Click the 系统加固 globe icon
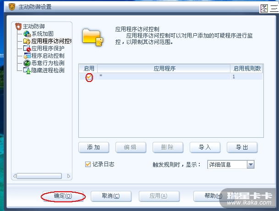Image resolution: width=279 pixels, height=211 pixels. tap(27, 34)
